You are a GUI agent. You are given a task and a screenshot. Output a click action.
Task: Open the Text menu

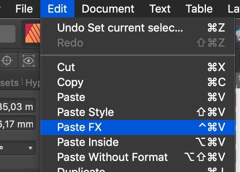[x=160, y=9]
